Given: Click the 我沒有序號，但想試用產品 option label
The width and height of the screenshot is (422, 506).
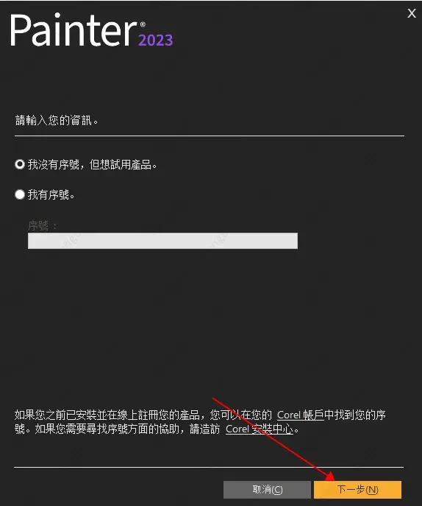Looking at the screenshot, I should tap(92, 164).
